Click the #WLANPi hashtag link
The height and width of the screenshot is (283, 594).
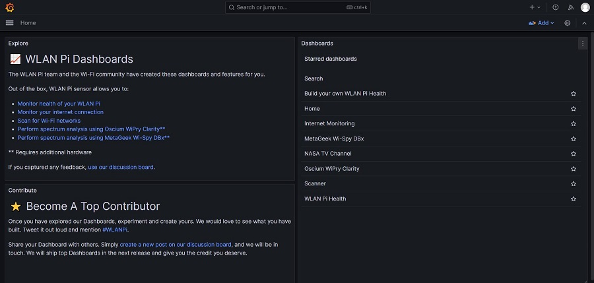(x=115, y=230)
